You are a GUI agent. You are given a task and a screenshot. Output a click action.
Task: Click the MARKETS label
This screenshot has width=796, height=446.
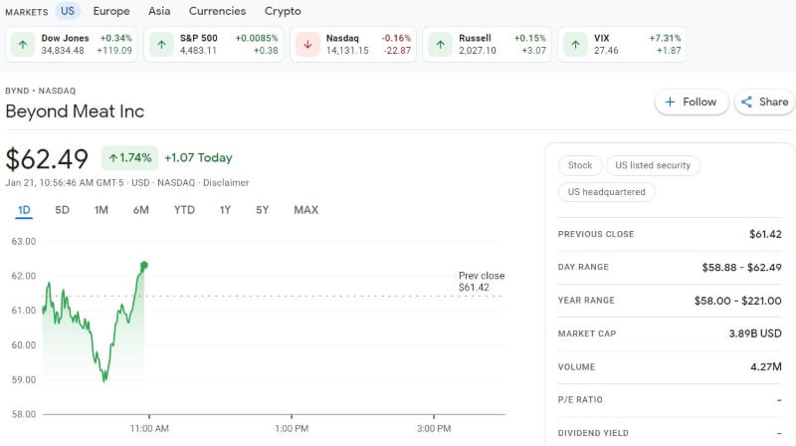pyautogui.click(x=27, y=12)
